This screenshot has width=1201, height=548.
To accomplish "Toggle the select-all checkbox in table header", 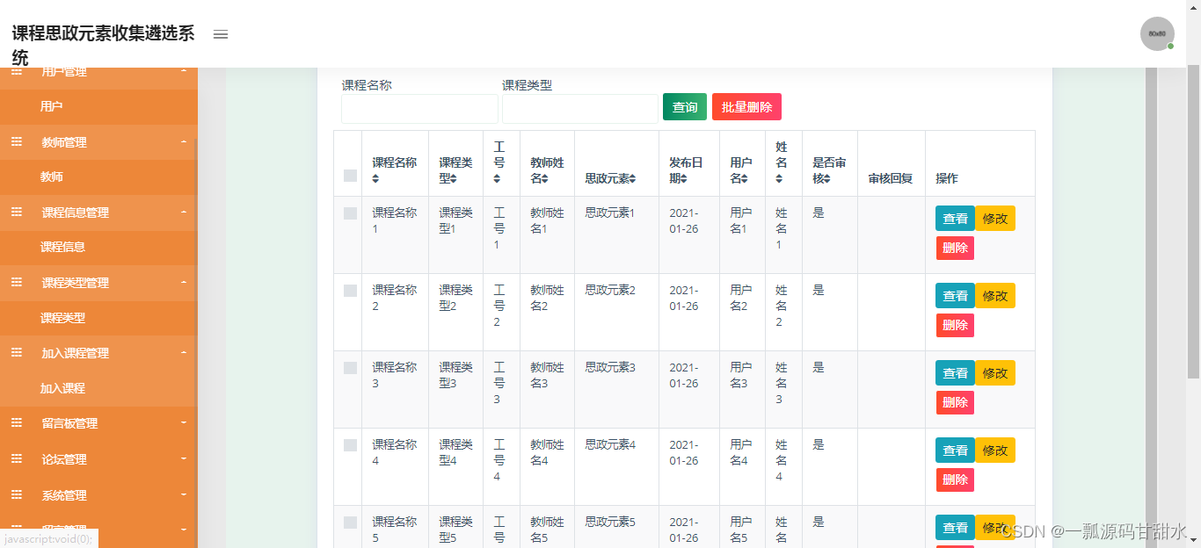I will (x=348, y=176).
